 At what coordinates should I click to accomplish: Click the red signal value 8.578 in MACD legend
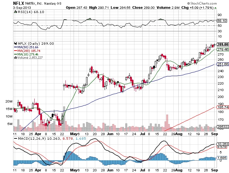pyautogui.click(x=68, y=138)
